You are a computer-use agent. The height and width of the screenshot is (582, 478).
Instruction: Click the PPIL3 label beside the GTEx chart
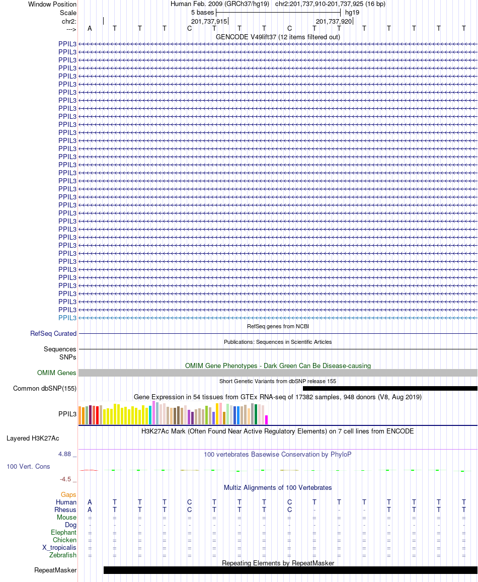(x=67, y=414)
